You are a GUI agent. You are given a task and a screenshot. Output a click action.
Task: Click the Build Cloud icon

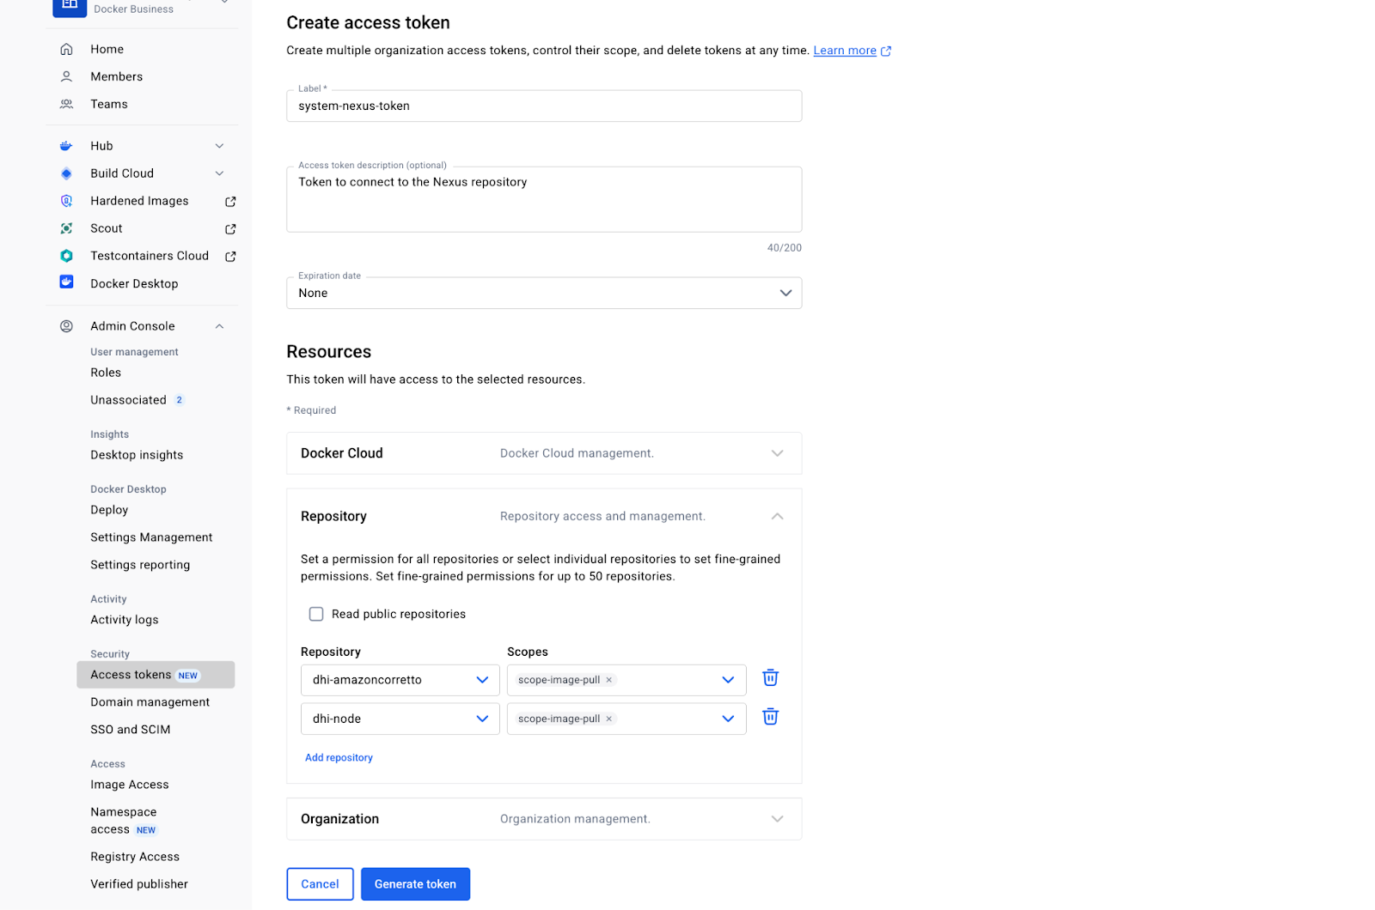[x=66, y=173]
